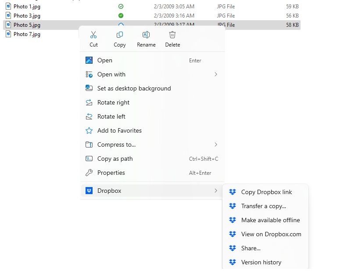Click Dropbox icon beside Version history
The height and width of the screenshot is (274, 351).
pos(233,262)
